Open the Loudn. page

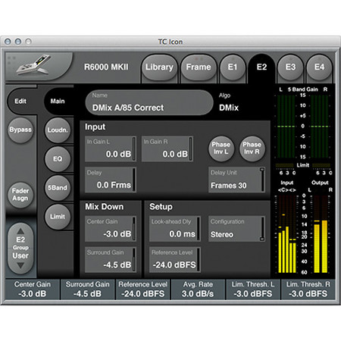(x=58, y=130)
